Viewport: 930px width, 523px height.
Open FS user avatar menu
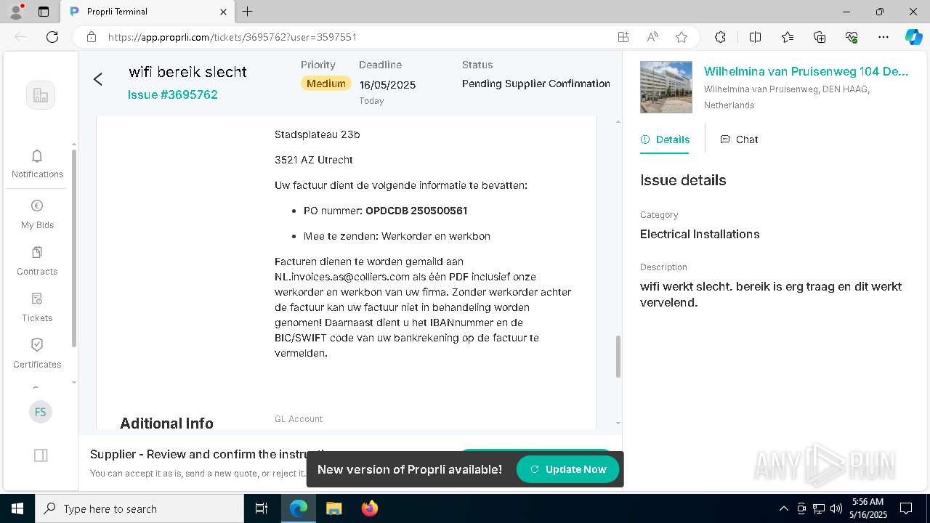(x=41, y=412)
